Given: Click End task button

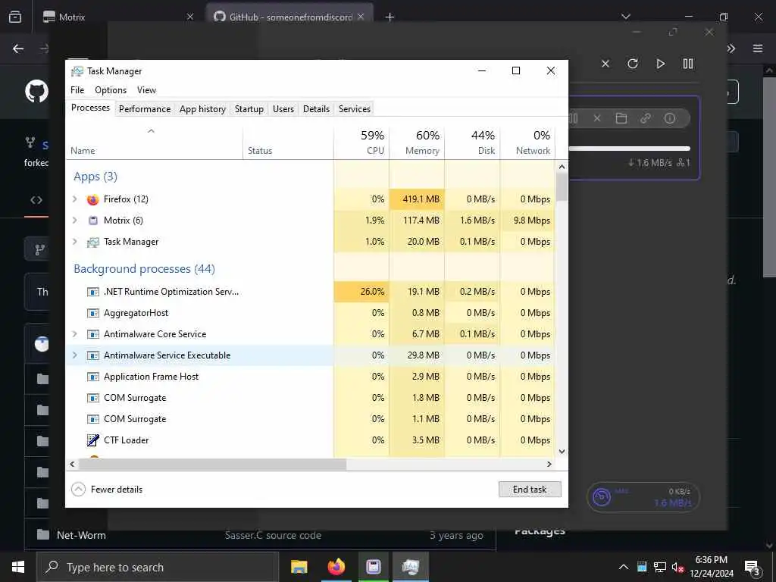Looking at the screenshot, I should (530, 489).
